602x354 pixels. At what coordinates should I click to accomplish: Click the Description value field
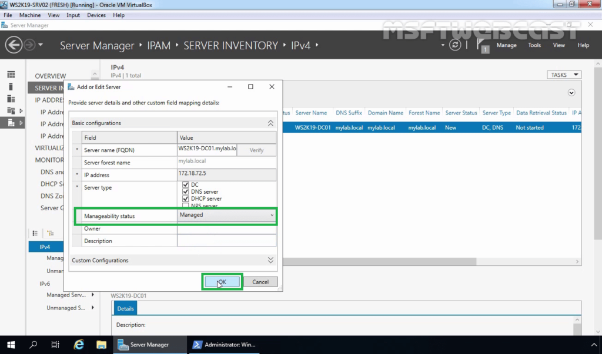click(x=226, y=241)
